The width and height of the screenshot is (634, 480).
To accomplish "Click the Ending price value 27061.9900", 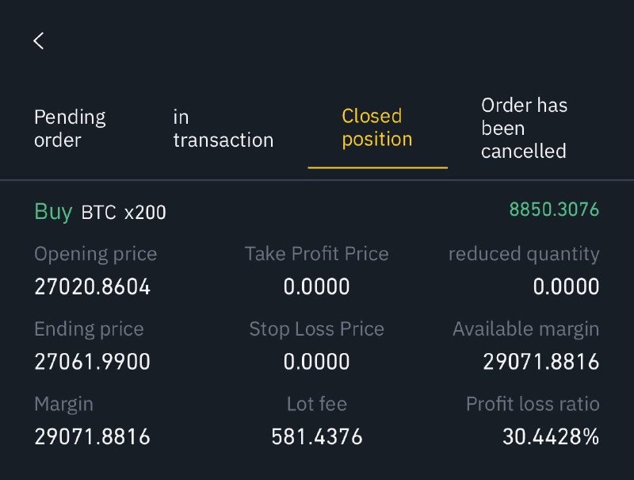I will click(92, 362).
